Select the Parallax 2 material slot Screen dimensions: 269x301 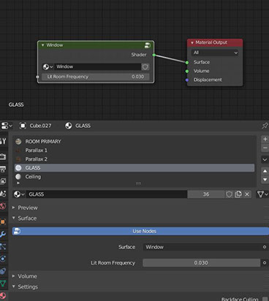point(134,159)
